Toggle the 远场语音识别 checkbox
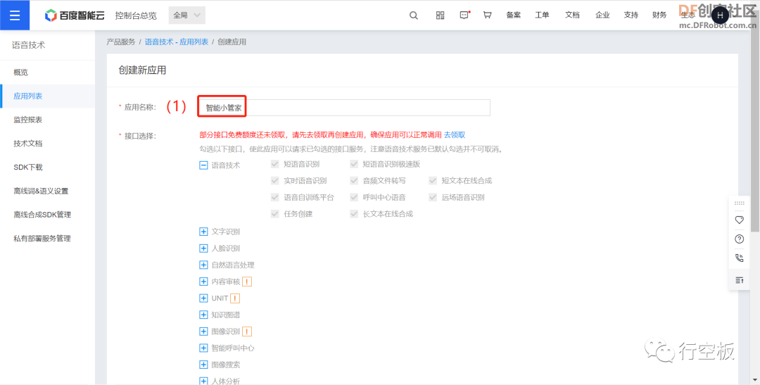 click(432, 197)
